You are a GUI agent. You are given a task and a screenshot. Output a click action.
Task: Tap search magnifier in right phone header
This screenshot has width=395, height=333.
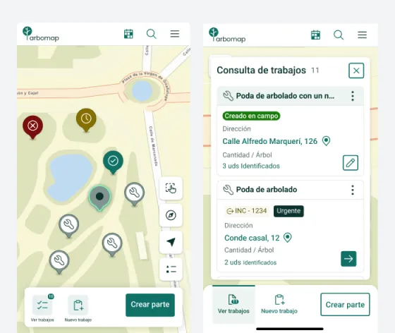339,35
